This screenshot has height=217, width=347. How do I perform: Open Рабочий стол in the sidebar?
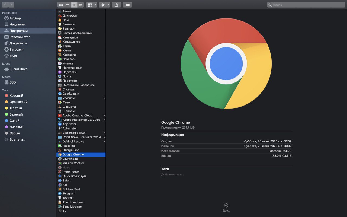tap(28, 37)
